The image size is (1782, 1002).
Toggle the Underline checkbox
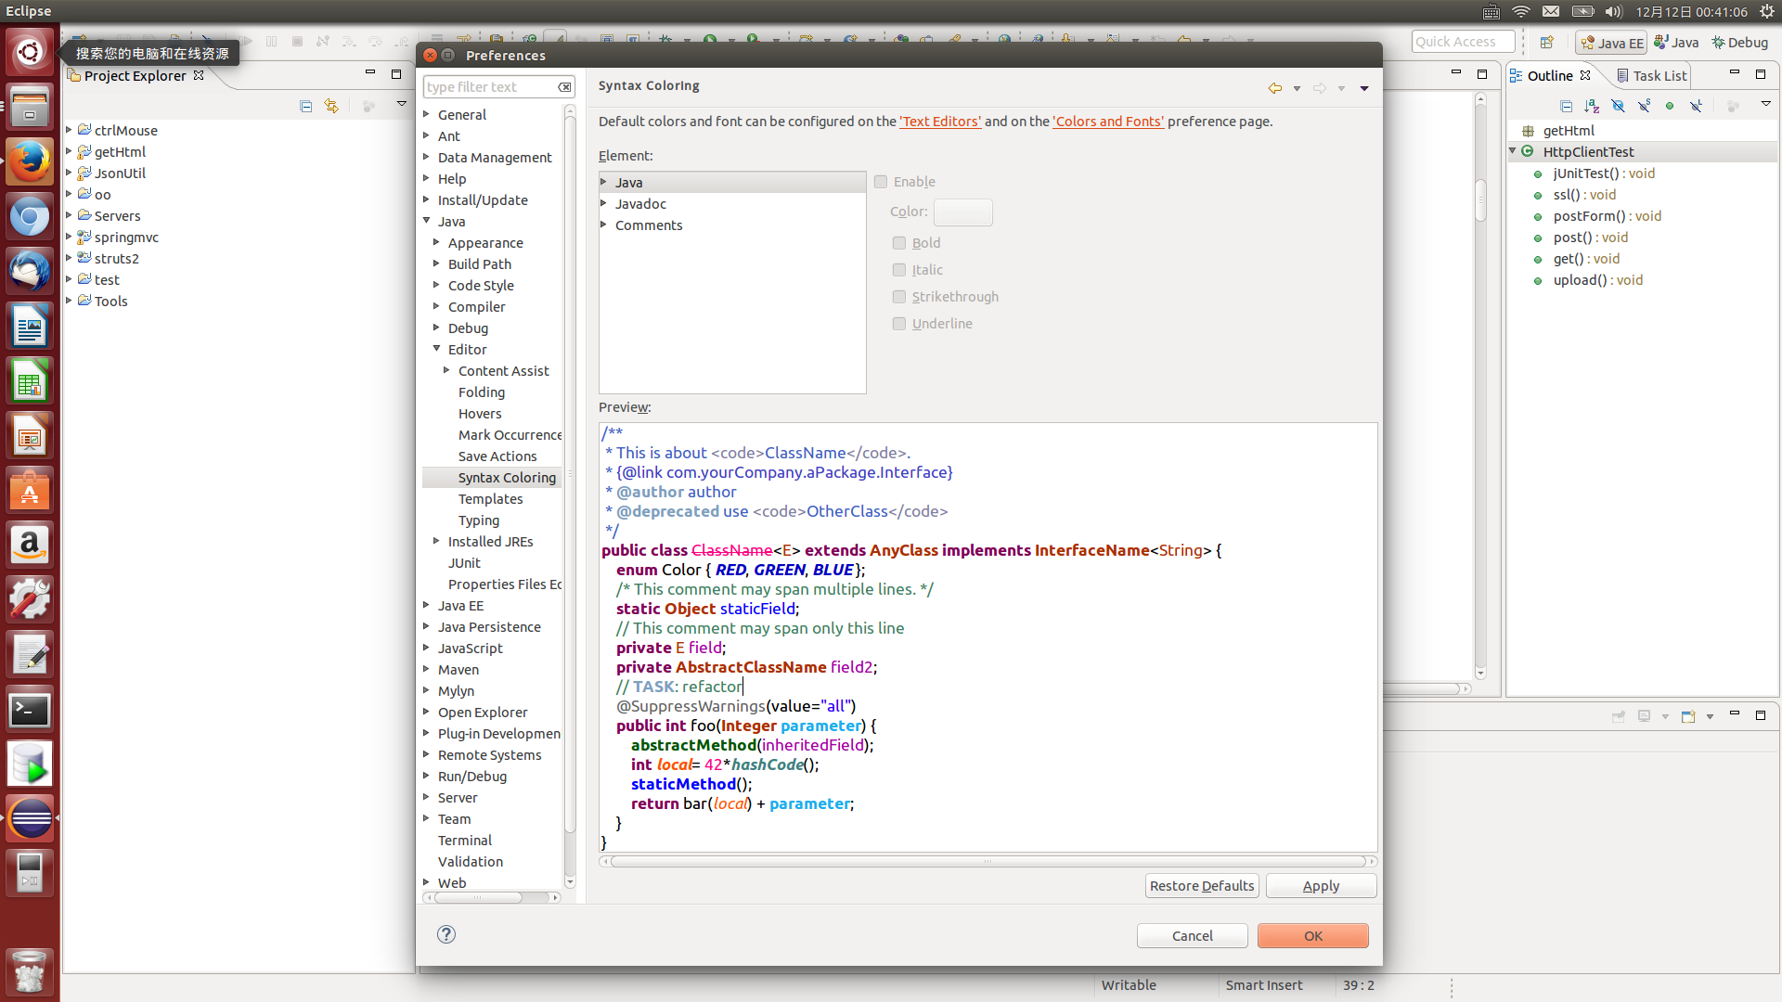click(899, 324)
